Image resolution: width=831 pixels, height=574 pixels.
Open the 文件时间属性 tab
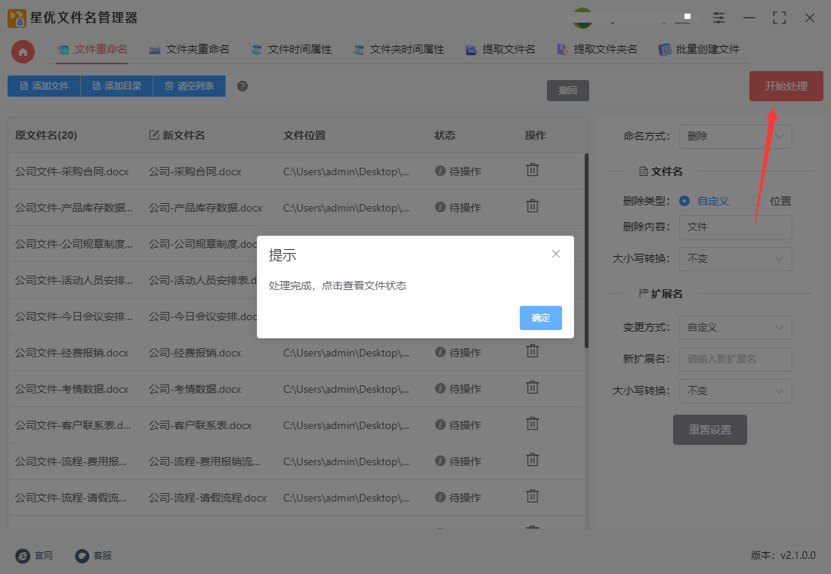292,49
